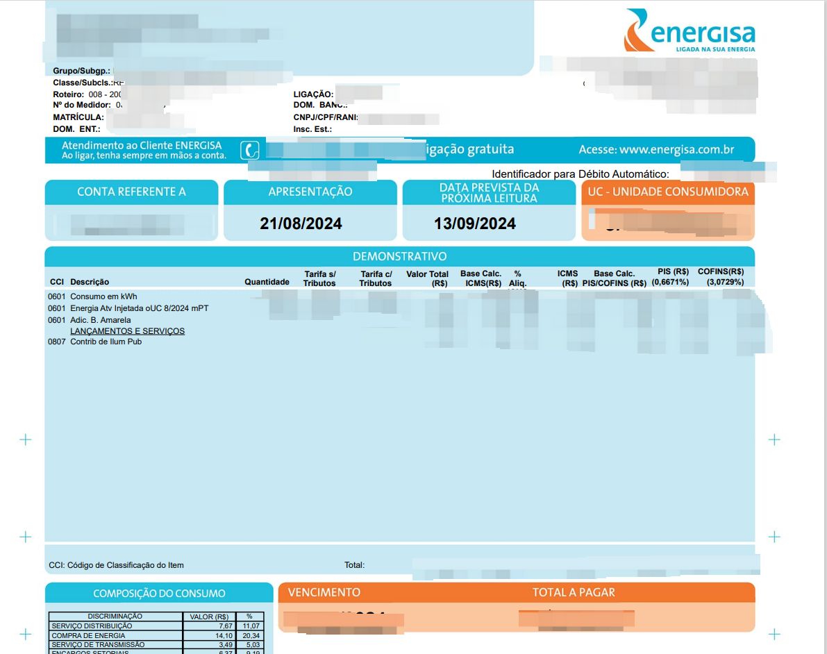Image resolution: width=827 pixels, height=654 pixels.
Task: Click the next reading date 13/09/2024
Action: pos(475,224)
